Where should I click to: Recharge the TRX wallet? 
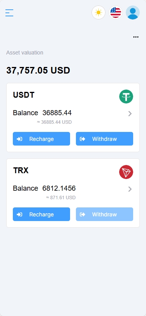point(41,214)
